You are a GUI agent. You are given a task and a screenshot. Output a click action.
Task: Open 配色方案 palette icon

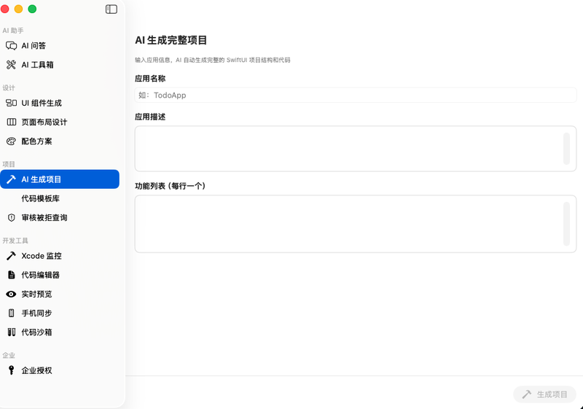[x=11, y=141]
